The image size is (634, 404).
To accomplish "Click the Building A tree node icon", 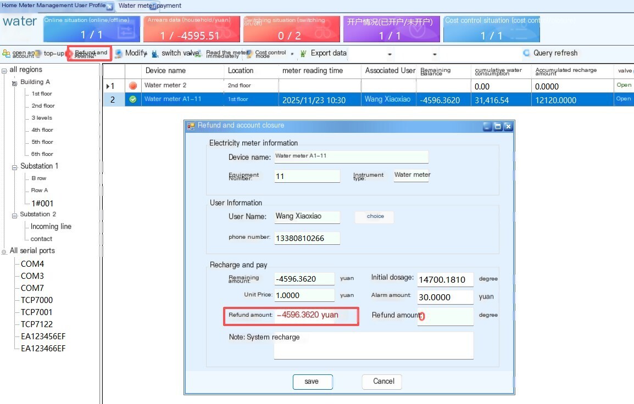I will (14, 82).
